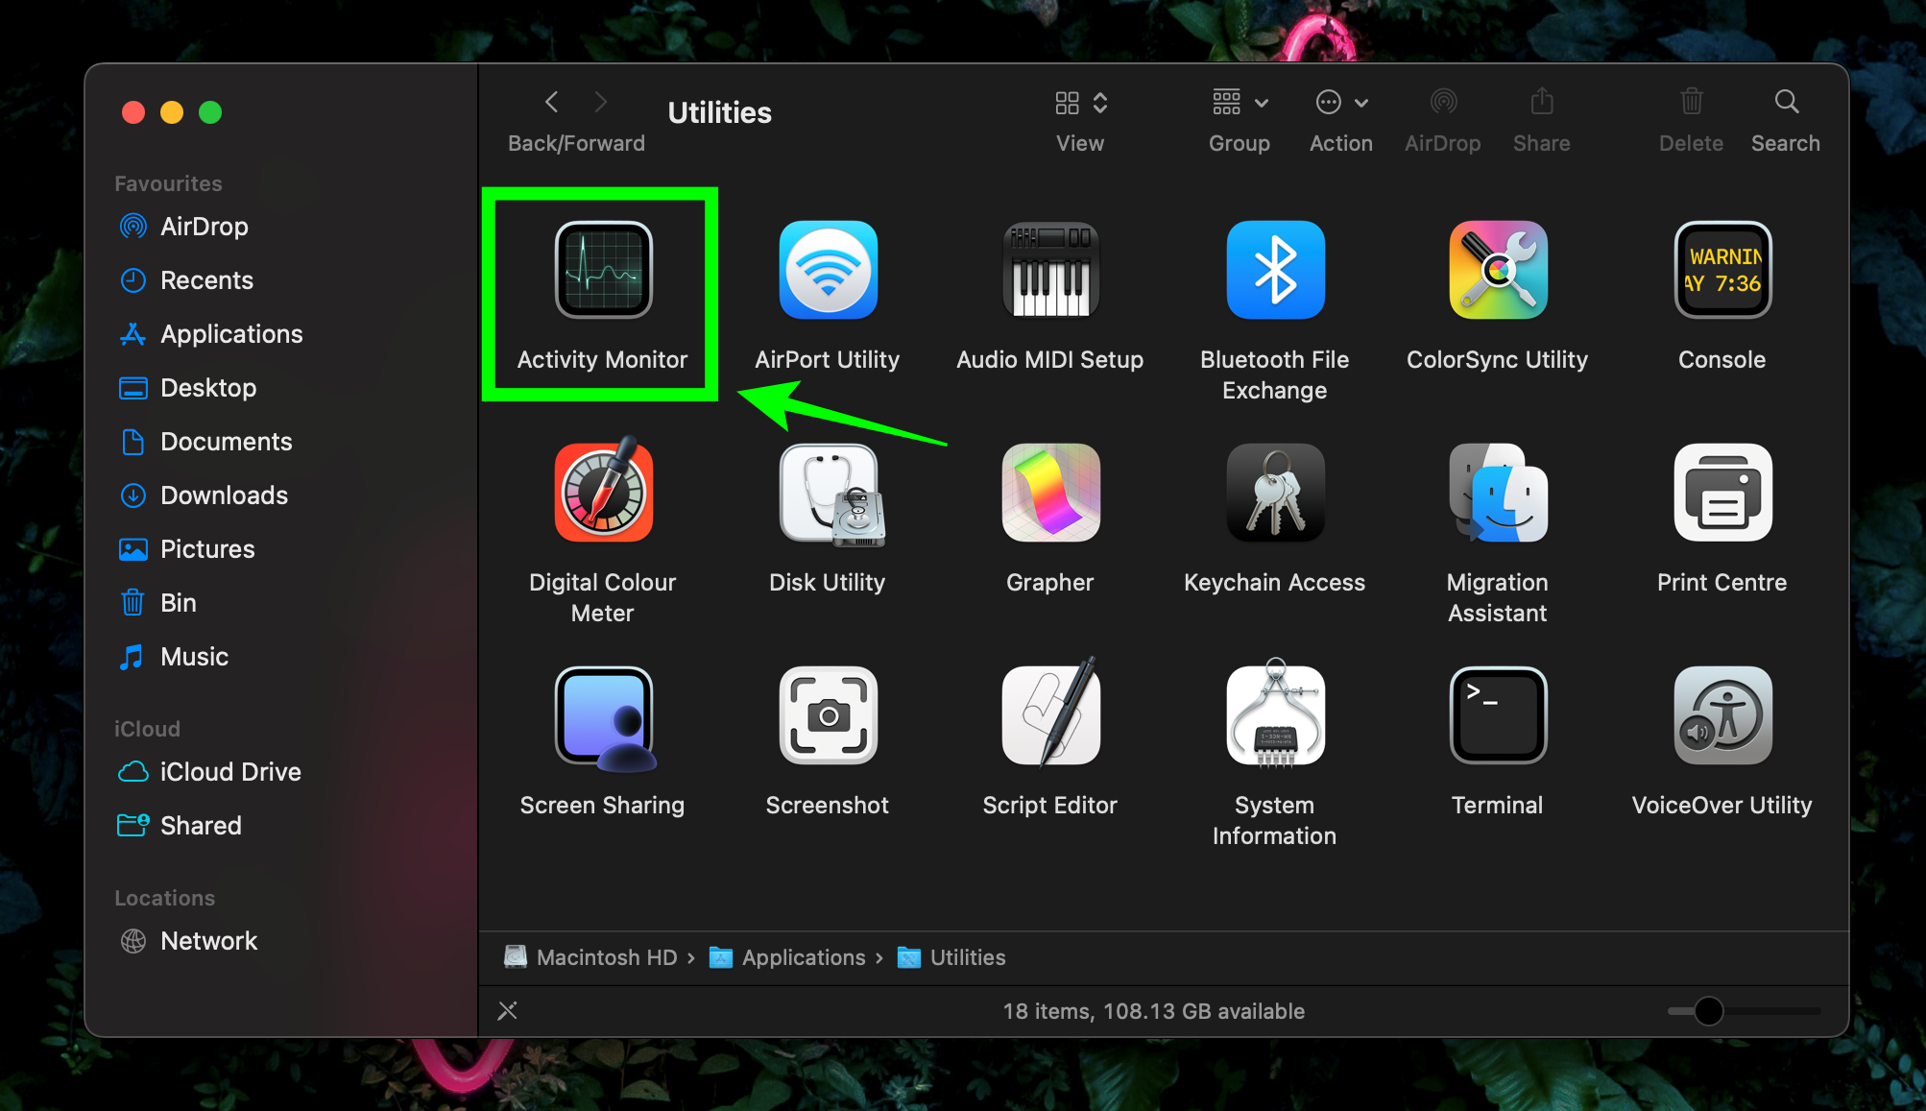
Task: Click the Delete bin toolbar button
Action: 1692,101
